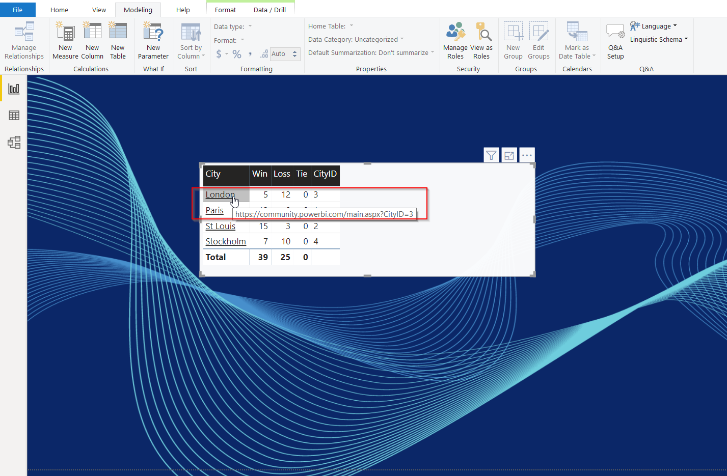
Task: Switch to Model view in left sidebar
Action: tap(14, 143)
